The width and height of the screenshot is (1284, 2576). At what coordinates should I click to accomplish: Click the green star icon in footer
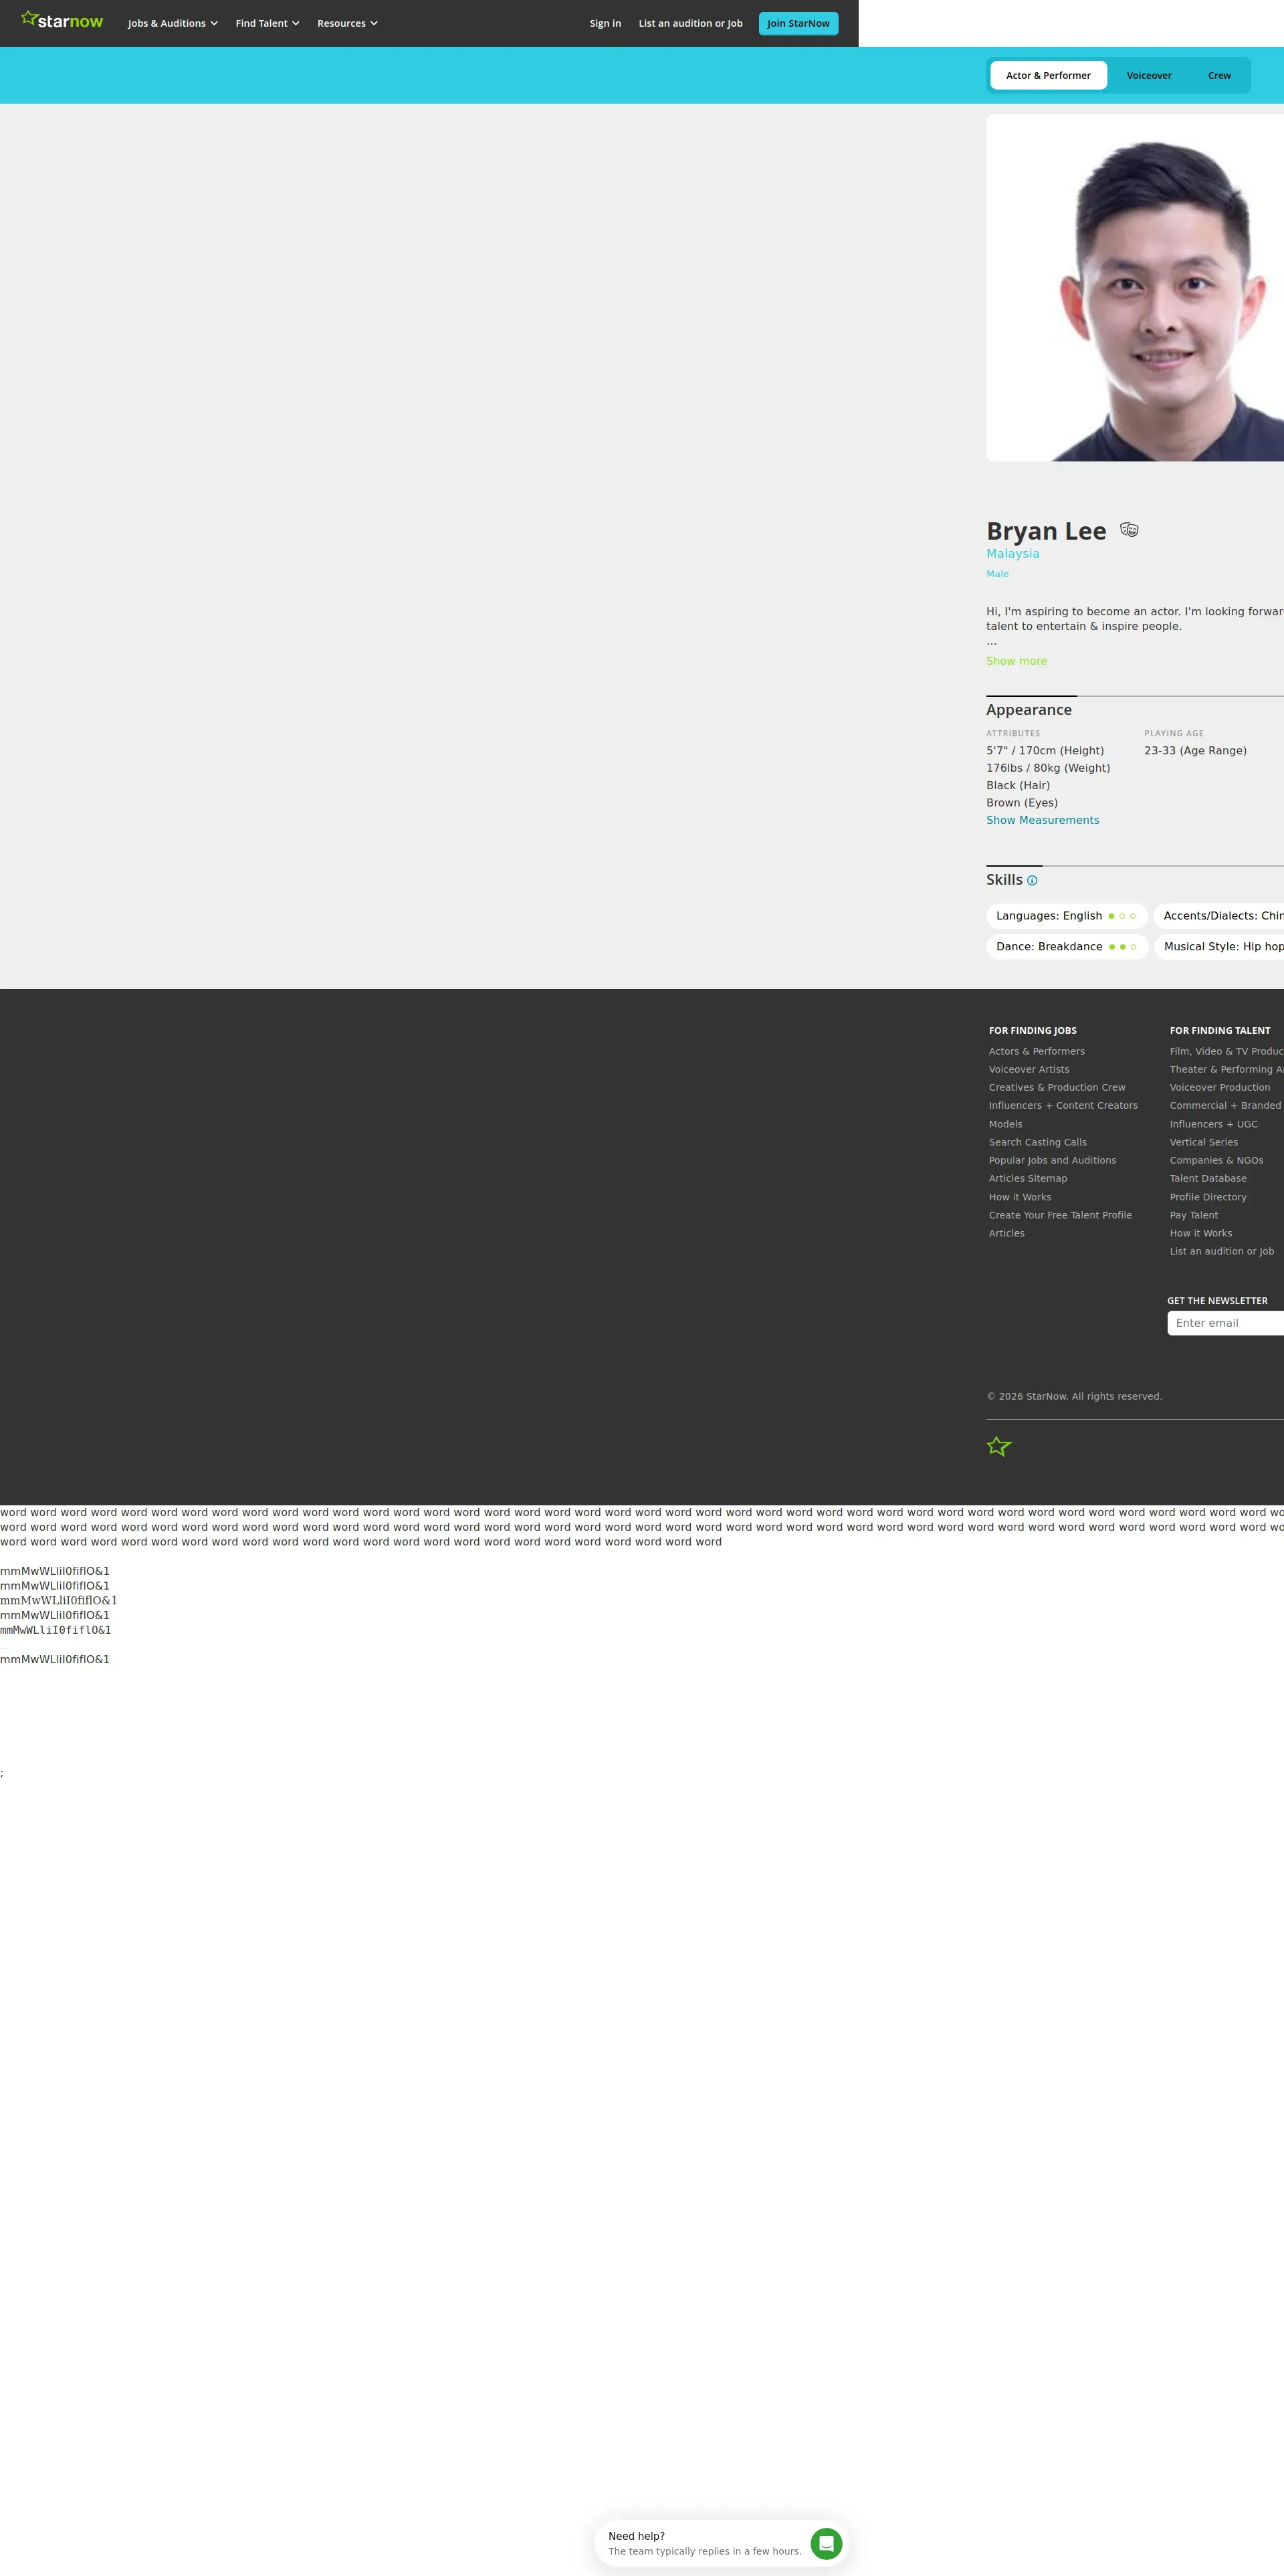(x=999, y=1446)
